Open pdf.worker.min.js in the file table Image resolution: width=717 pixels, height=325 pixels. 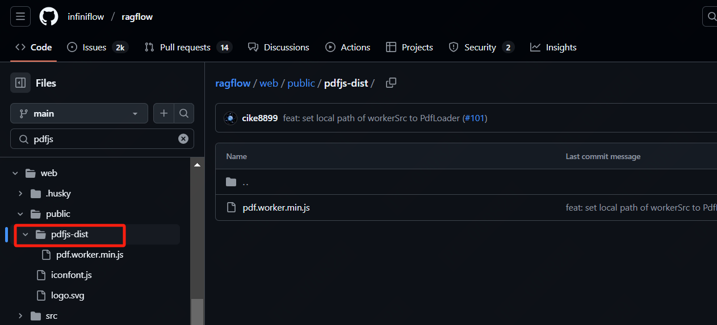pyautogui.click(x=276, y=208)
